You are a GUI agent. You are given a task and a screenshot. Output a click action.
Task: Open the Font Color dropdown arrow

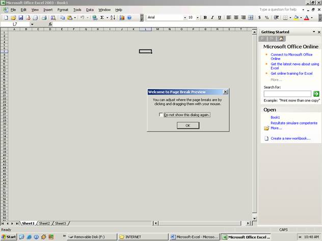(x=312, y=18)
